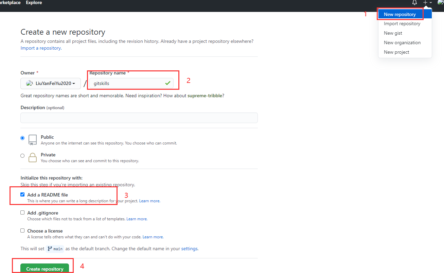
Task: Enable the Add .gitignore checkbox
Action: coord(22,212)
